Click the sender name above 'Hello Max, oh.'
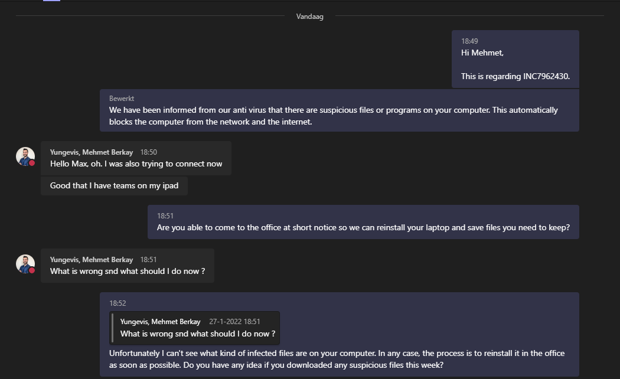The width and height of the screenshot is (620, 379). click(x=92, y=152)
